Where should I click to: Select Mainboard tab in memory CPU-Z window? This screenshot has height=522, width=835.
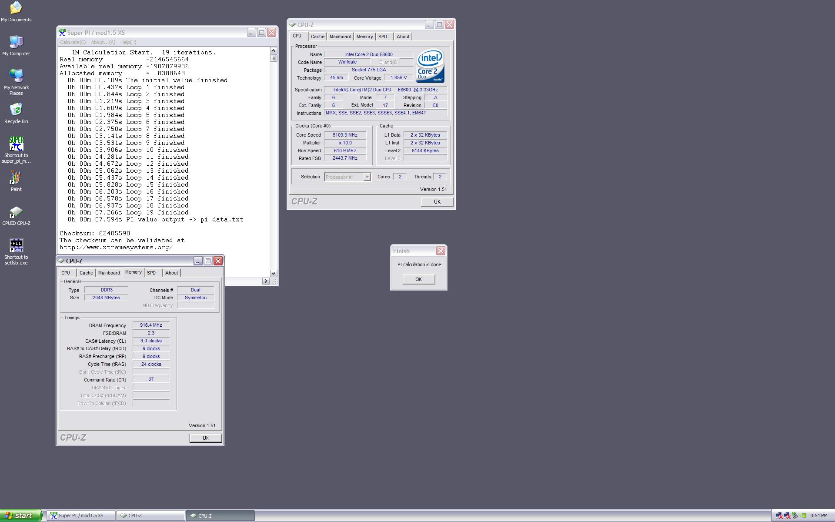pos(109,273)
